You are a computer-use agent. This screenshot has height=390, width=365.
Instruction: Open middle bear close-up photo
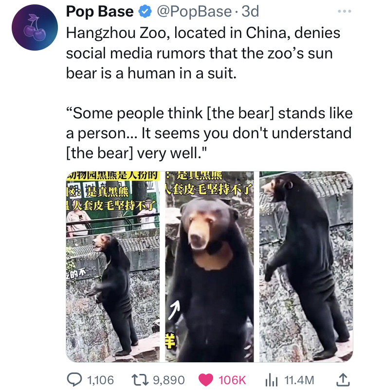pos(209,266)
